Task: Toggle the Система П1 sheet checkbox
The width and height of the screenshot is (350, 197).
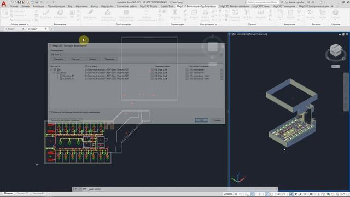Action: pyautogui.click(x=61, y=79)
